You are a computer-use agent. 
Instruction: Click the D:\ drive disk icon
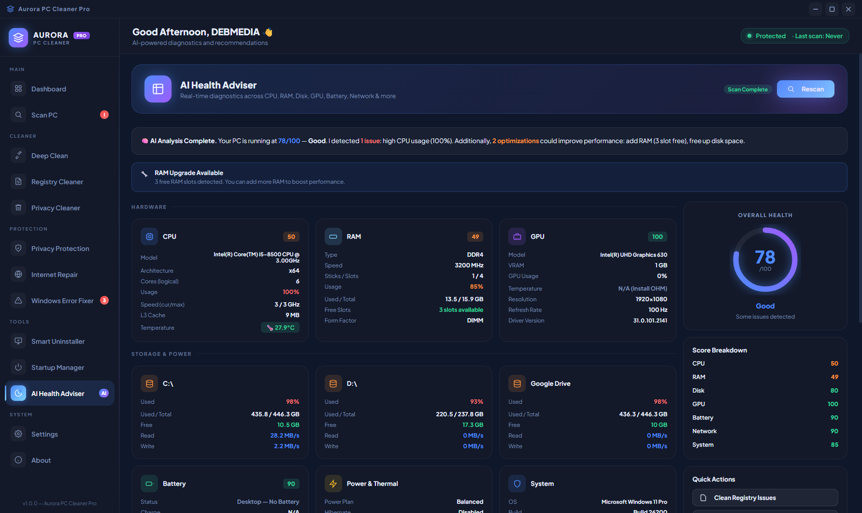coord(333,384)
